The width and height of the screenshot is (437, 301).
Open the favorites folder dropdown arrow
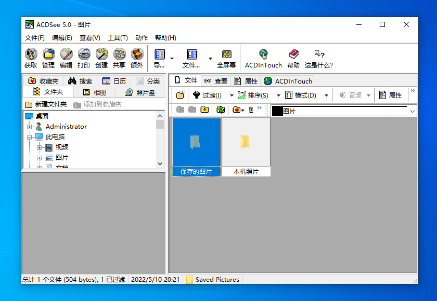pyautogui.click(x=243, y=110)
